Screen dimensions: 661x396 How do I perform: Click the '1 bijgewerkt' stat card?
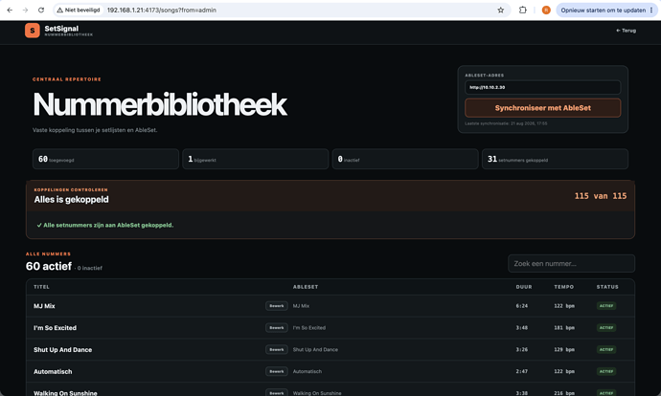tap(256, 159)
